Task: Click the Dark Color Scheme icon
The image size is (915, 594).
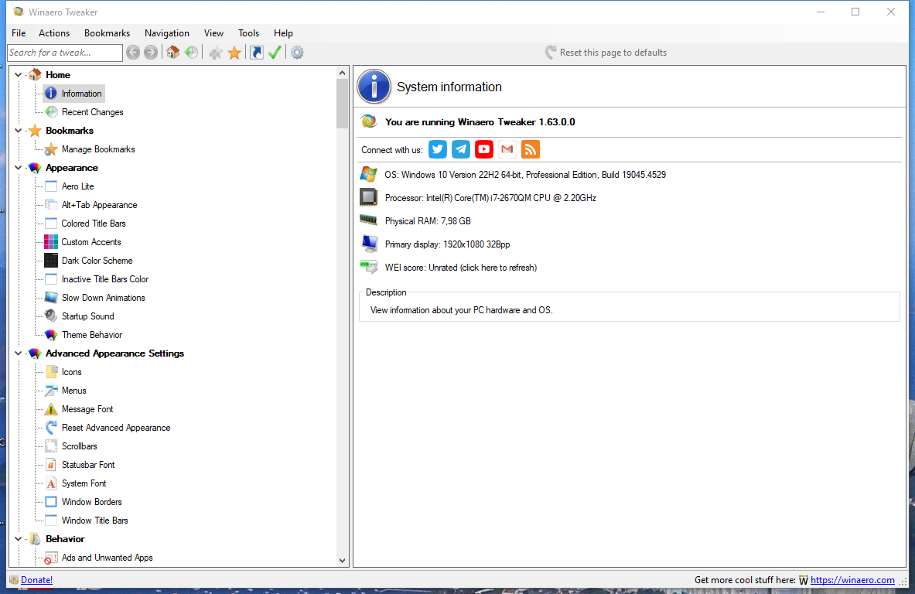Action: 51,261
